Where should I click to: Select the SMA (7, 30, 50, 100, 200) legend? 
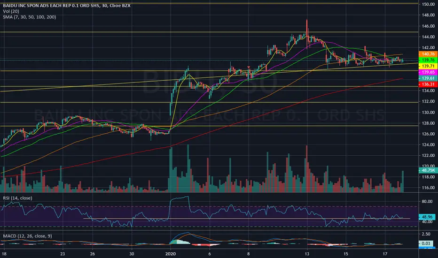tap(29, 17)
